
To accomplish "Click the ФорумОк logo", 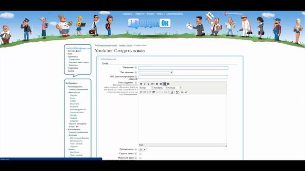I will [149, 23].
